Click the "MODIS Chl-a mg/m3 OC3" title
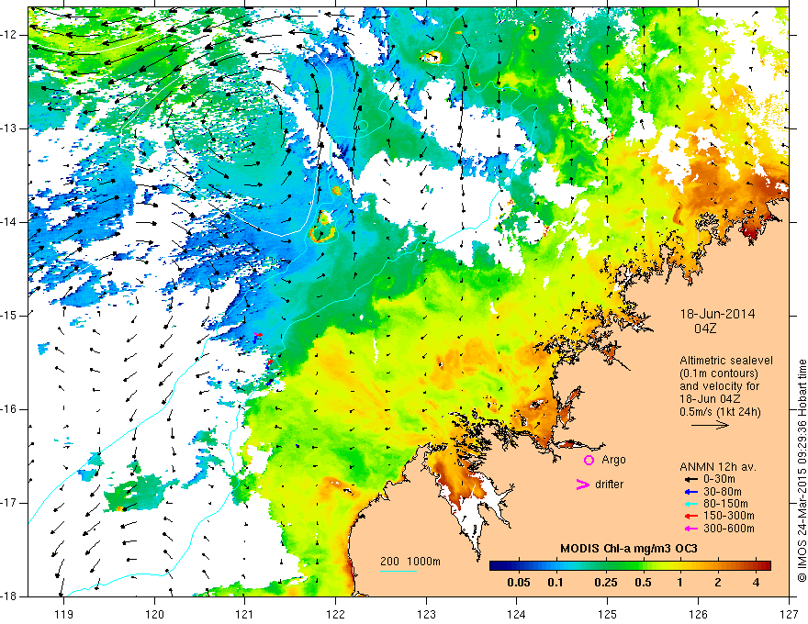808x624 pixels. click(629, 549)
